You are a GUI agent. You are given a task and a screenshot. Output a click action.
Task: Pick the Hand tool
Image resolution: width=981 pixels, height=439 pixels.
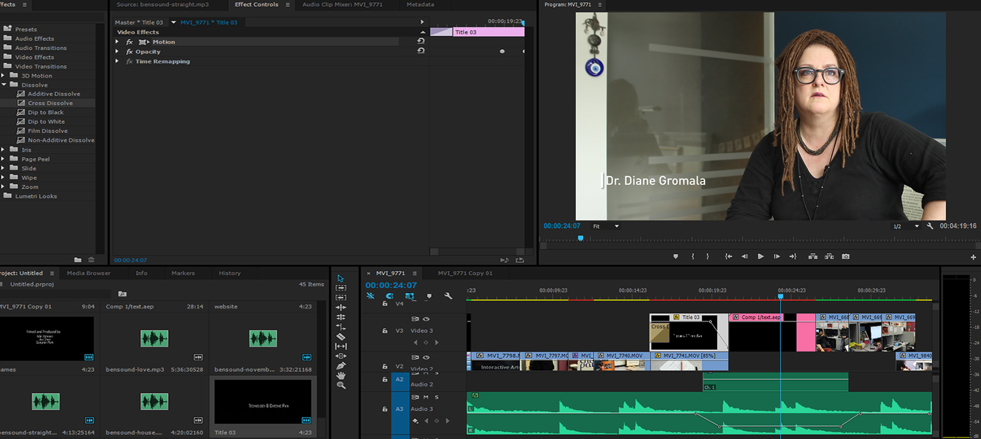tap(341, 376)
